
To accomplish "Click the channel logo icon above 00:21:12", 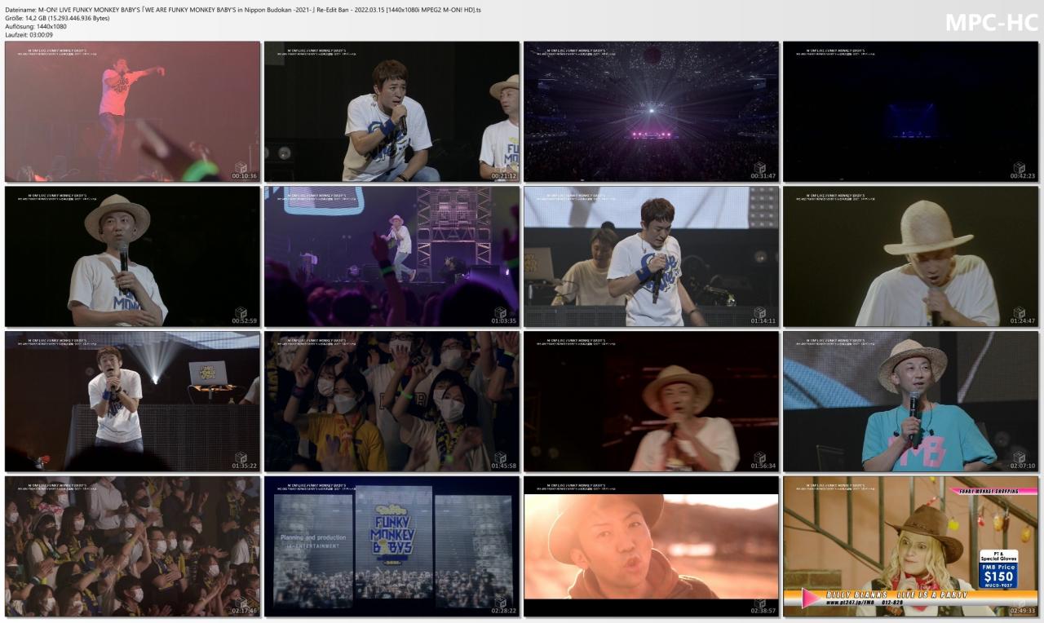I will pyautogui.click(x=500, y=167).
